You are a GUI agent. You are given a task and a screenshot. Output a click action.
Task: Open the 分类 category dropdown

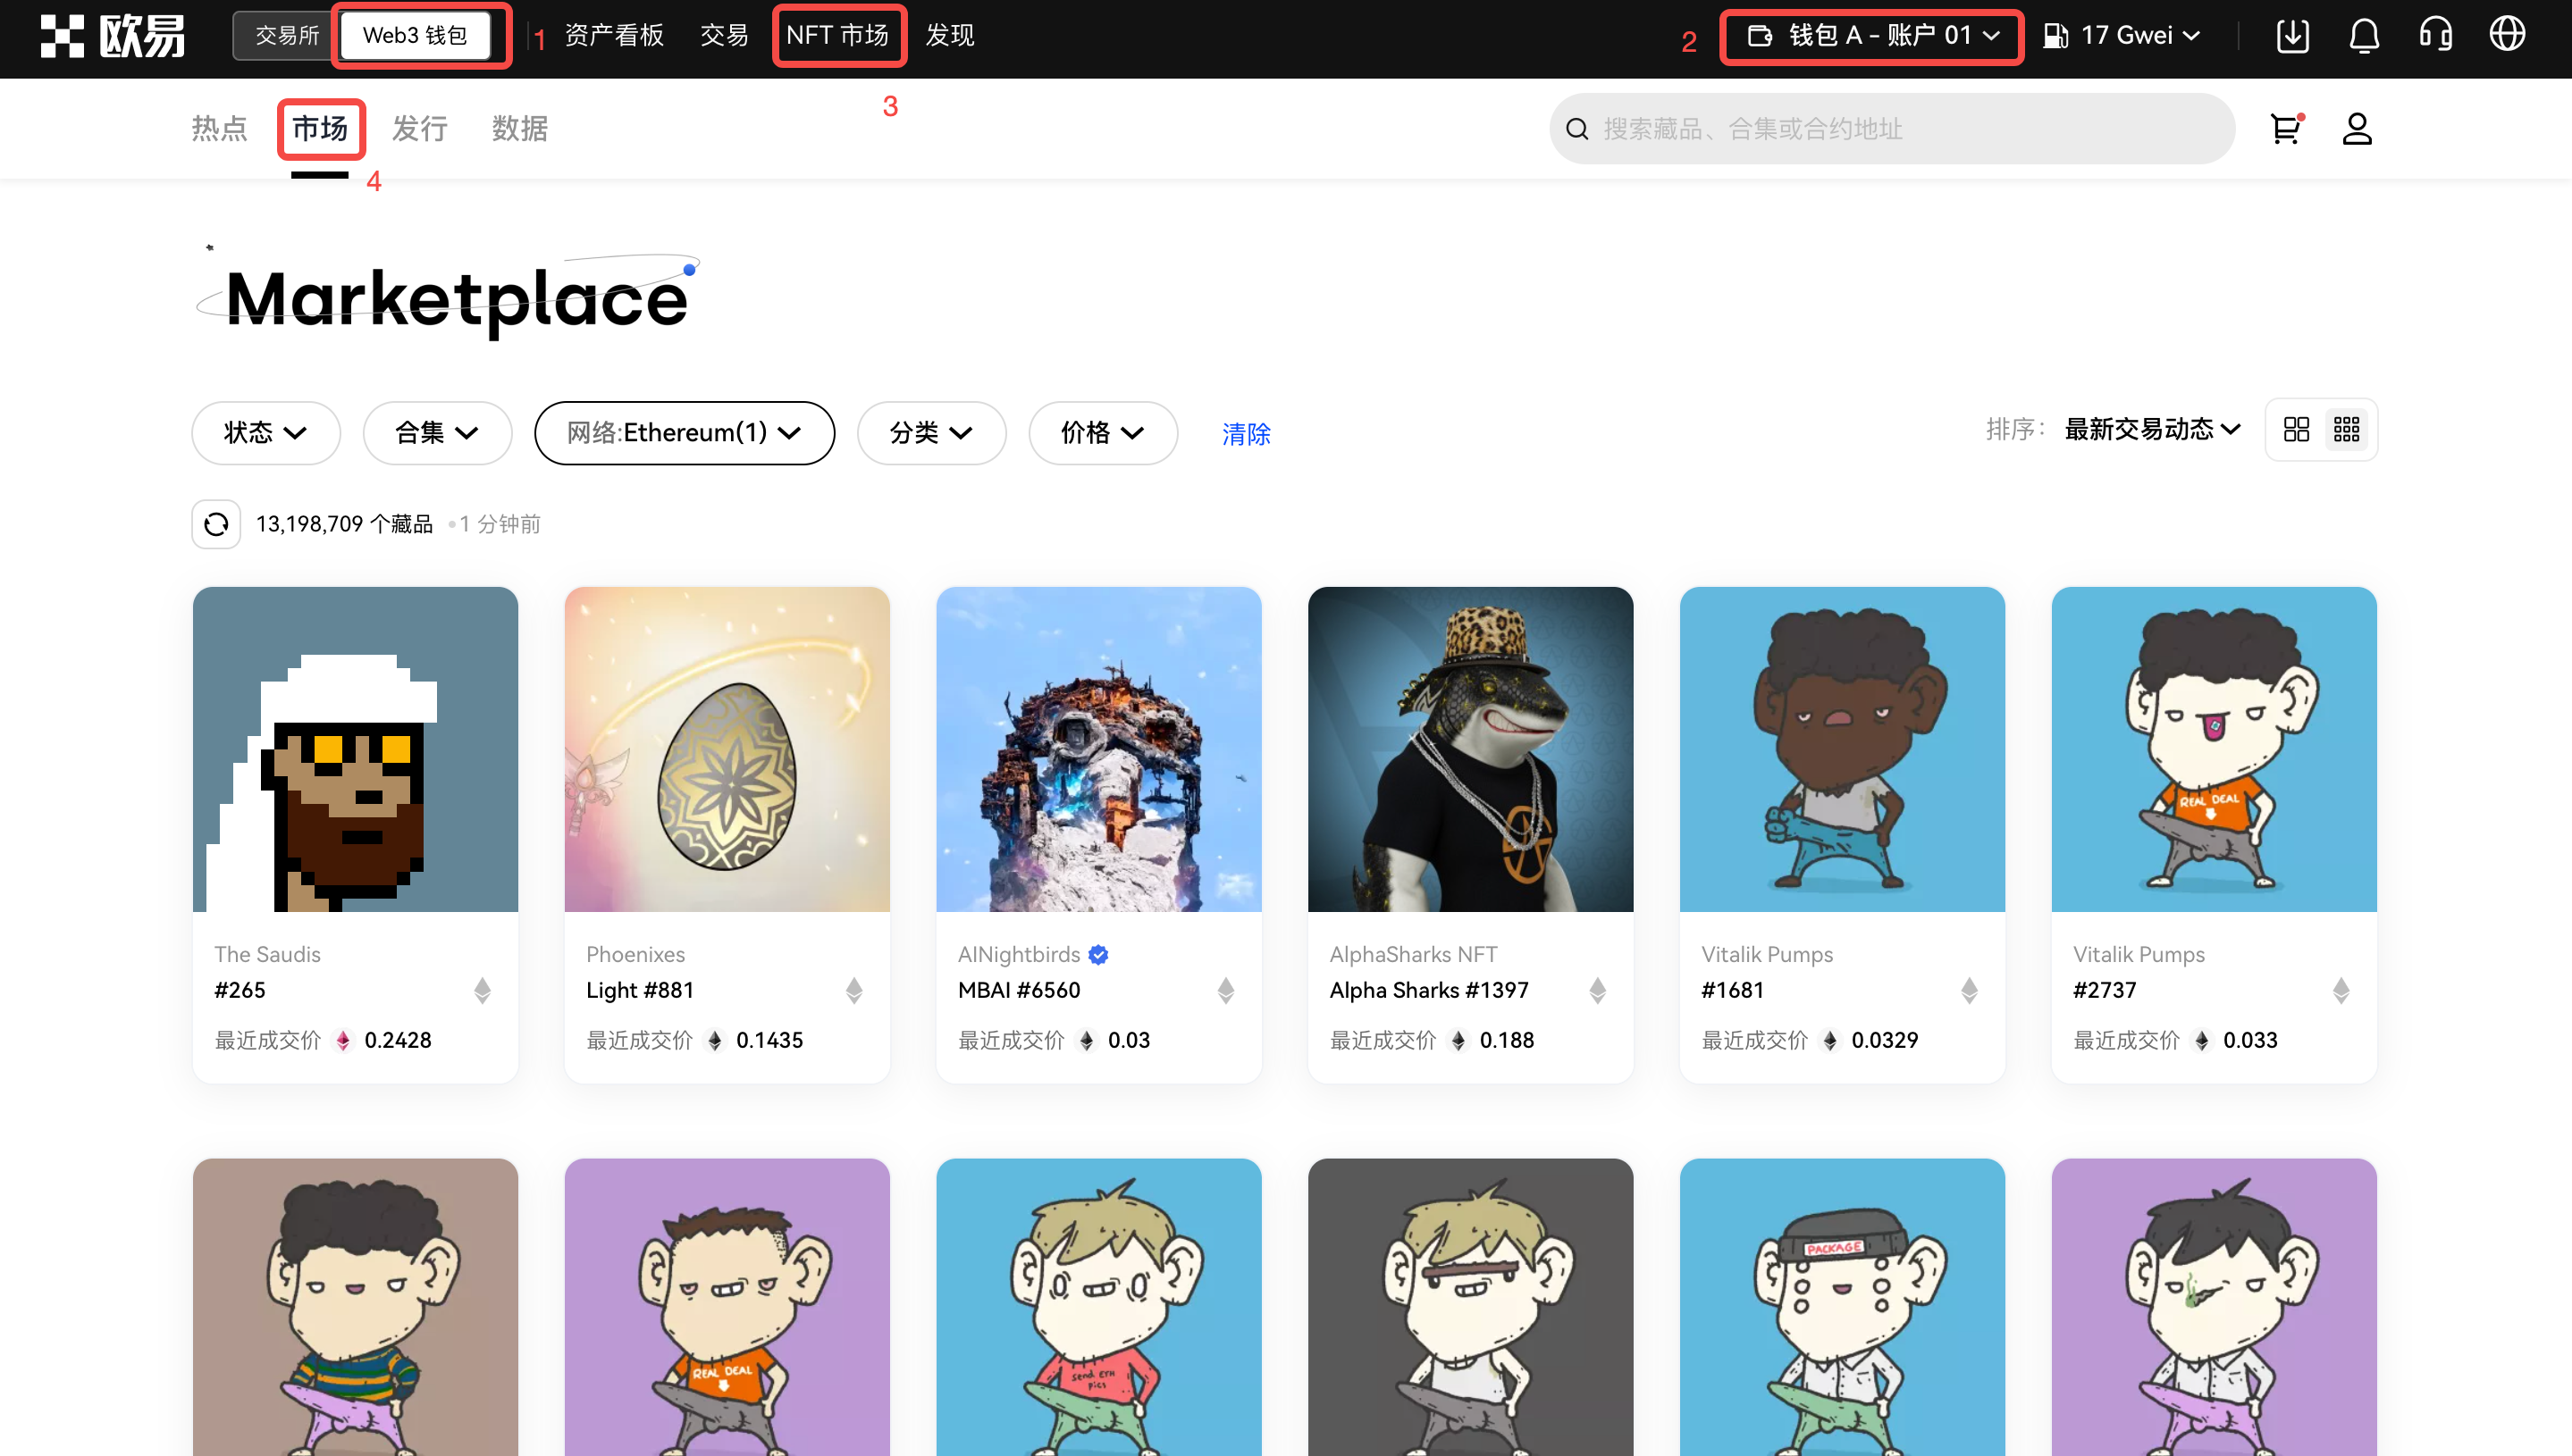coord(931,433)
